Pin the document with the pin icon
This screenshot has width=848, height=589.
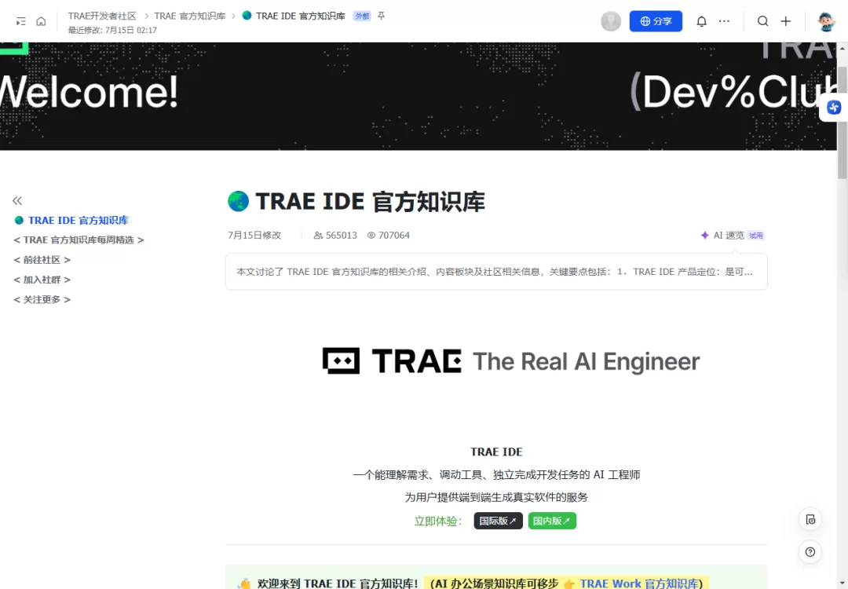pos(382,16)
